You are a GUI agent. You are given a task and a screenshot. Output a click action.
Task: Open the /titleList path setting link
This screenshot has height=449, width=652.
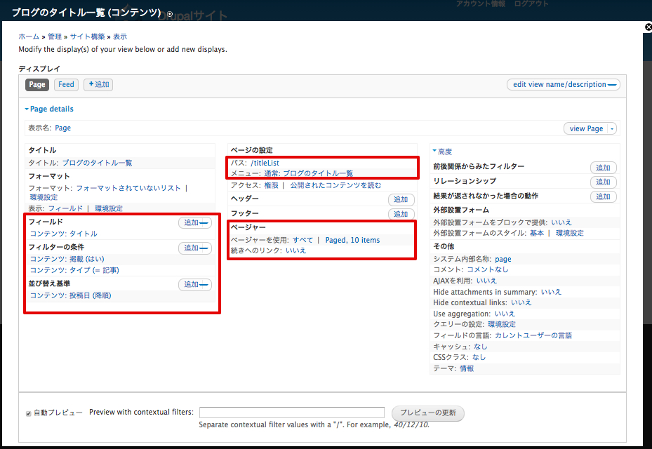point(265,163)
